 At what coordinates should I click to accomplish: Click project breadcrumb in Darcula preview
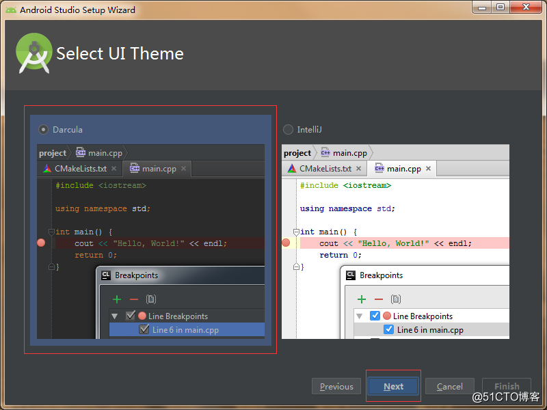53,153
